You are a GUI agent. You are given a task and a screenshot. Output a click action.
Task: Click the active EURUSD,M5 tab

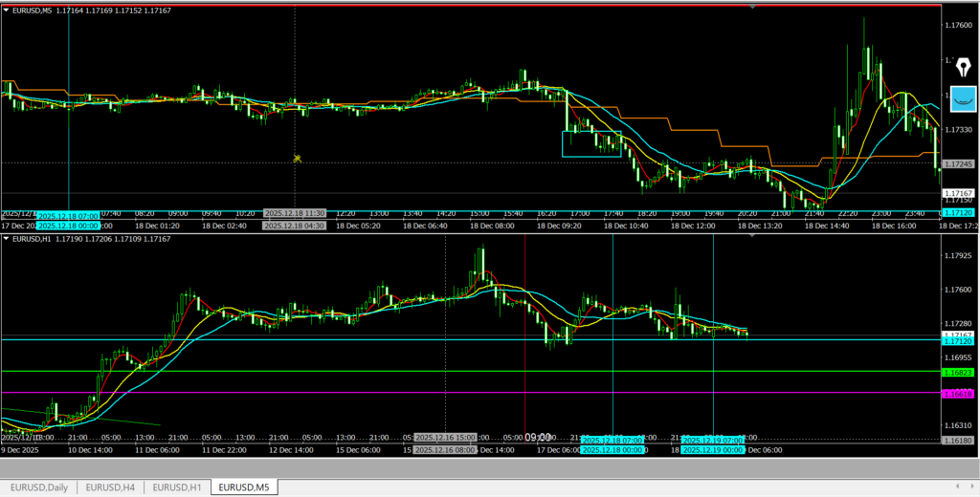click(244, 487)
